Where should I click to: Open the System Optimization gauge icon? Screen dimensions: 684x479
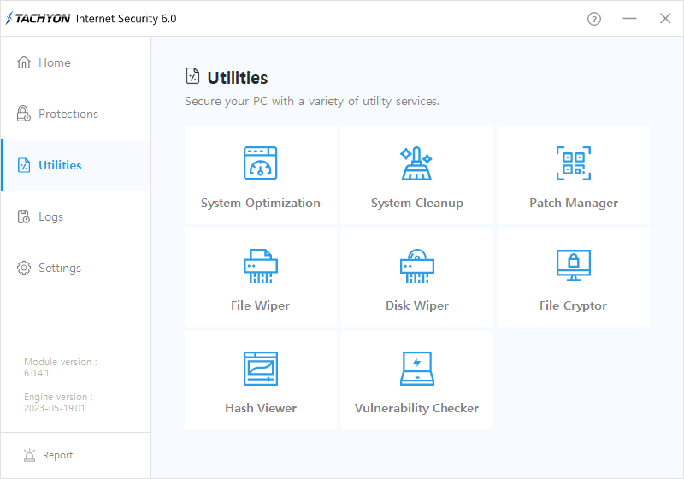click(261, 163)
